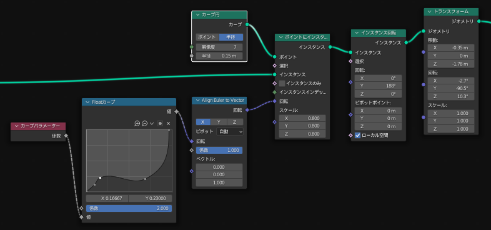Edit 移動 Z field showing -1.78 m

click(451, 64)
